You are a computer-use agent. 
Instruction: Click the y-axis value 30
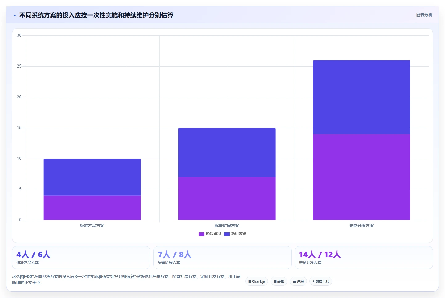(x=19, y=35)
